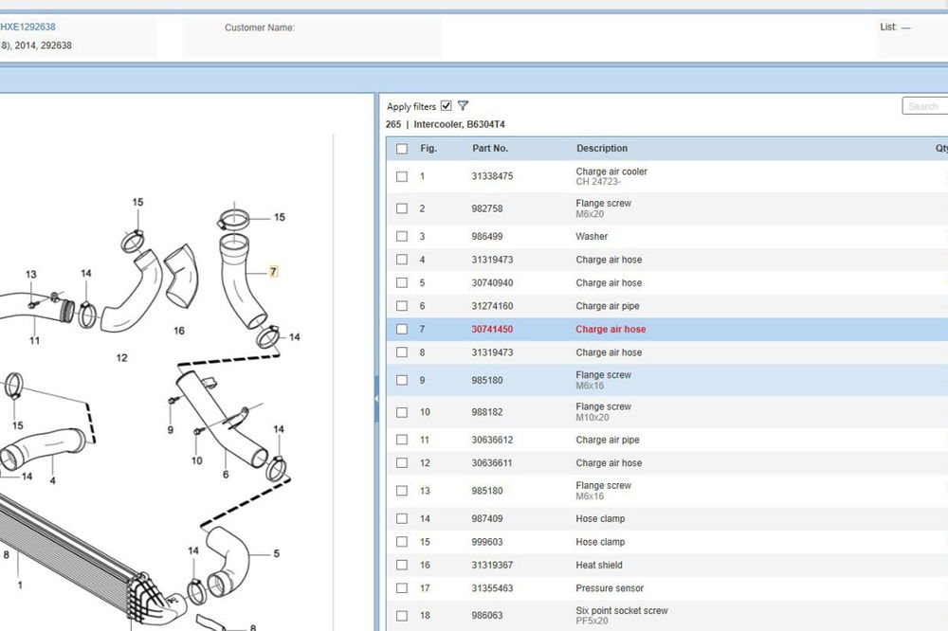
Task: Select the Charge air cooler description
Action: 611,171
